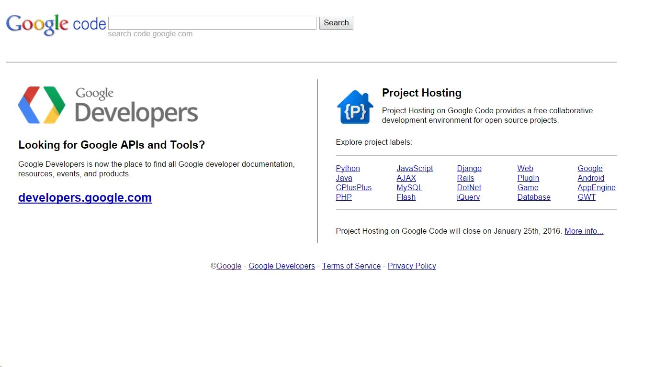Screen dimensions: 654x367
Task: Open the Database project label
Action: coord(534,197)
